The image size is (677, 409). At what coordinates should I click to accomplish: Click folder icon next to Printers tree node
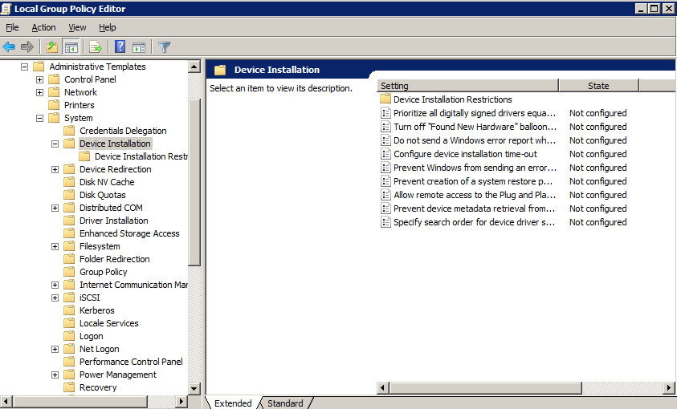click(x=54, y=105)
